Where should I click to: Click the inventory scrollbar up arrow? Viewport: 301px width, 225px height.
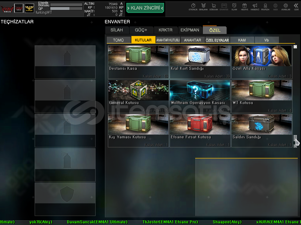[x=295, y=47]
